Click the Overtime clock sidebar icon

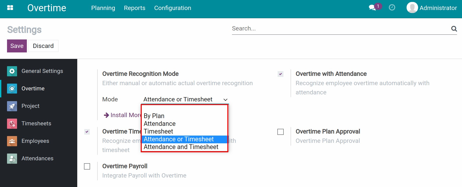[12, 88]
